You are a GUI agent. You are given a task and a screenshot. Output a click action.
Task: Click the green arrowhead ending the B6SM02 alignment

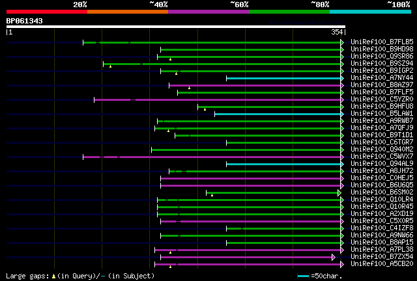339,193
